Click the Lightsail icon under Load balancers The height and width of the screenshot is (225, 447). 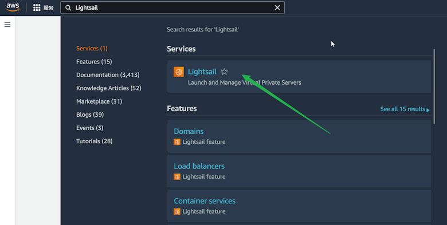pos(177,177)
